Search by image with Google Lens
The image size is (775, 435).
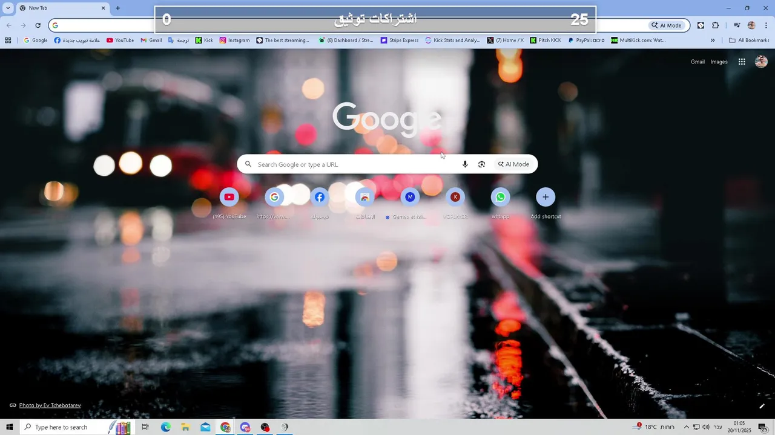[x=482, y=164]
